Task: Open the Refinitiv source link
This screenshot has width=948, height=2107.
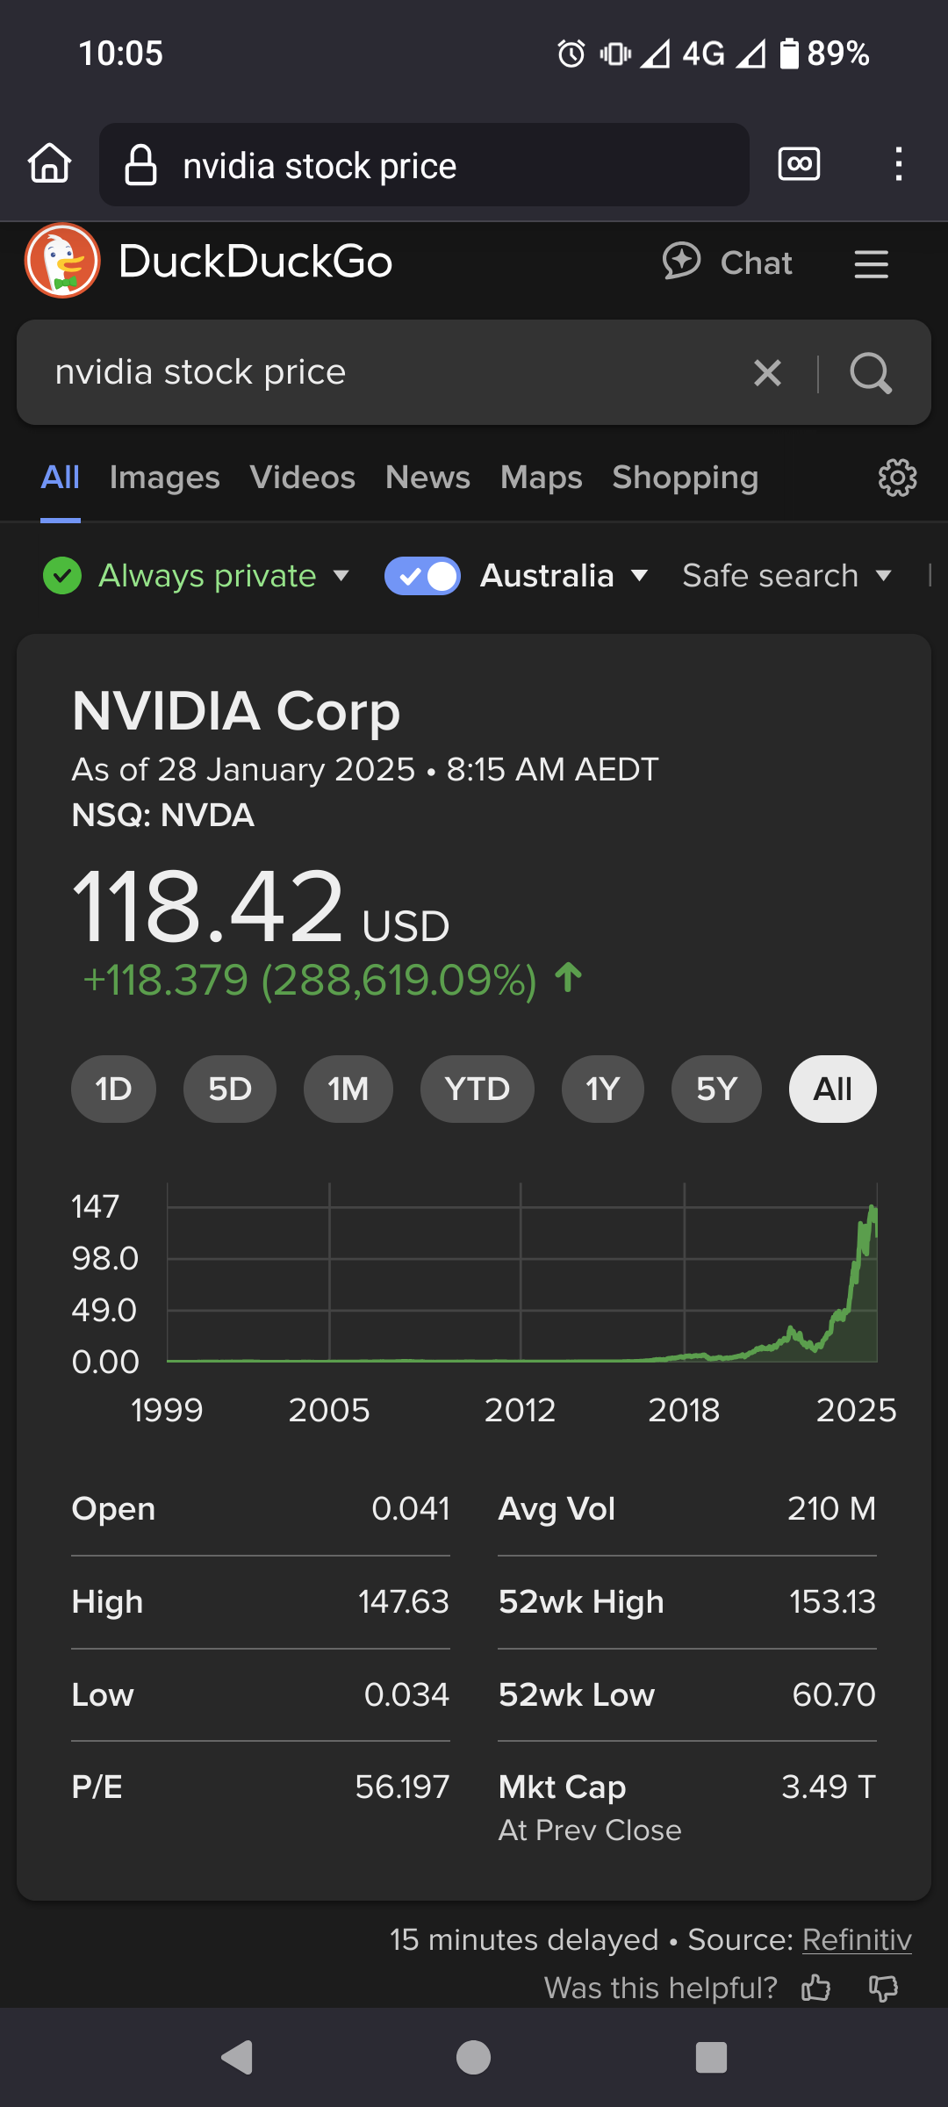Action: 857,1939
